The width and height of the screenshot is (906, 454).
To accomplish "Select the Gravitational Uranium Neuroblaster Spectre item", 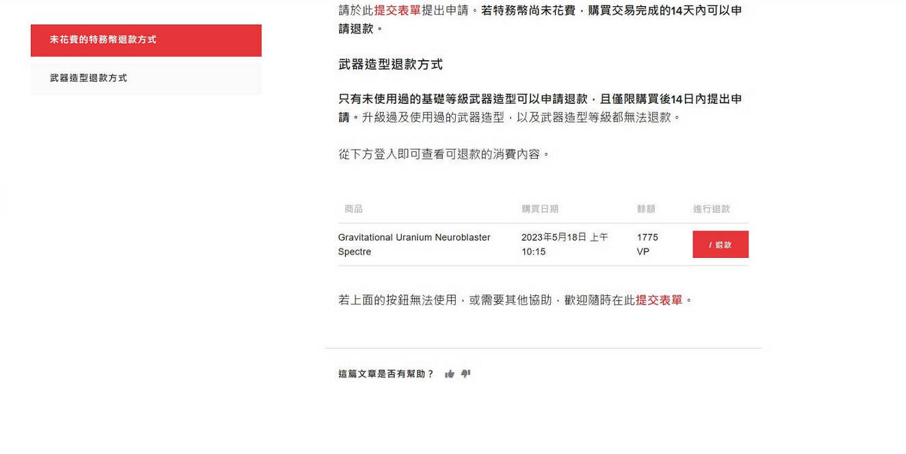I will pyautogui.click(x=414, y=244).
